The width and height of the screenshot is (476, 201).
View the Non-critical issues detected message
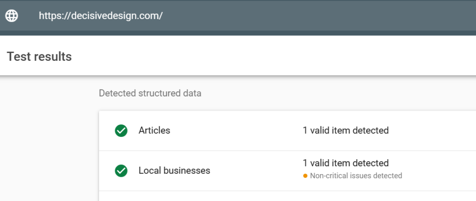pyautogui.click(x=356, y=176)
